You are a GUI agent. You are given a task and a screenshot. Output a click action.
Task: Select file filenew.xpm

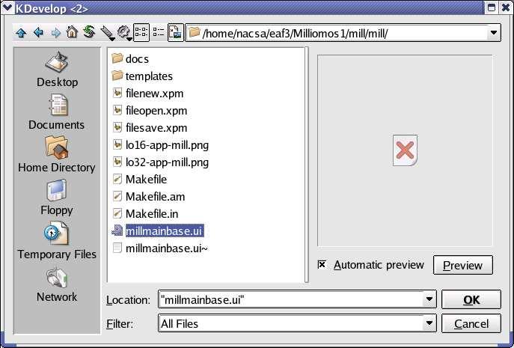[x=147, y=93]
